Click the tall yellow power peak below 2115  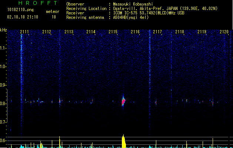click(124, 141)
